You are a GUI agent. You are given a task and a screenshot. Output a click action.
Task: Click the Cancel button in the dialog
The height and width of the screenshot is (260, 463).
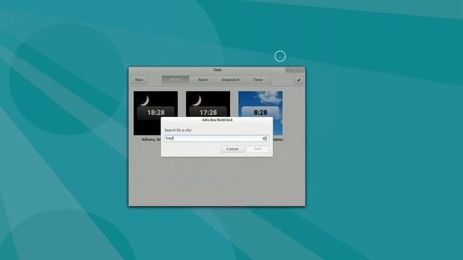tap(232, 149)
